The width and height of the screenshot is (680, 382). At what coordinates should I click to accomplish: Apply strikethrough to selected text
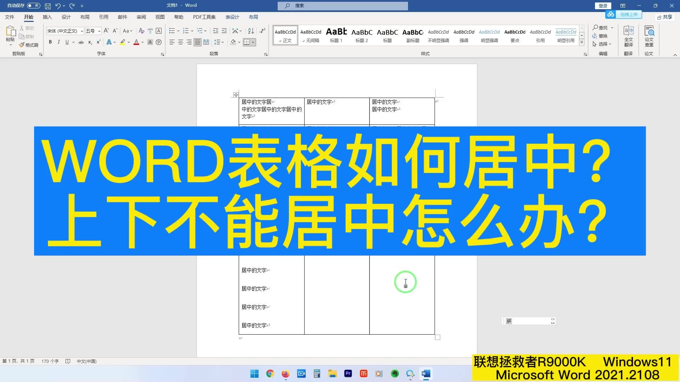(x=81, y=42)
